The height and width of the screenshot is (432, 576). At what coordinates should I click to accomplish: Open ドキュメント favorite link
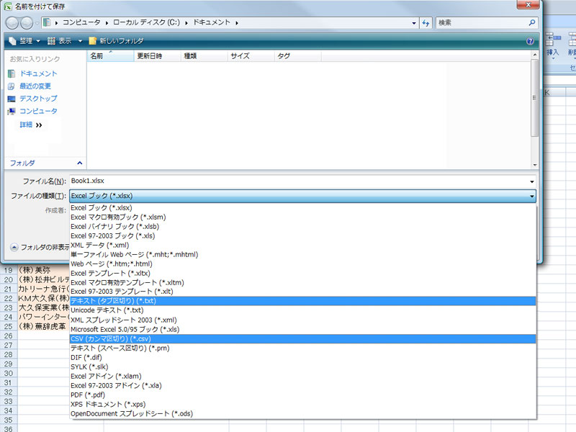[38, 73]
